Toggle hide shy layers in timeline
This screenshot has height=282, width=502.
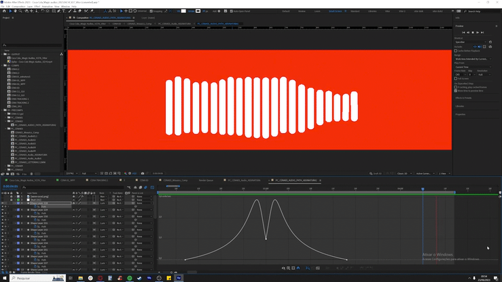[135, 188]
